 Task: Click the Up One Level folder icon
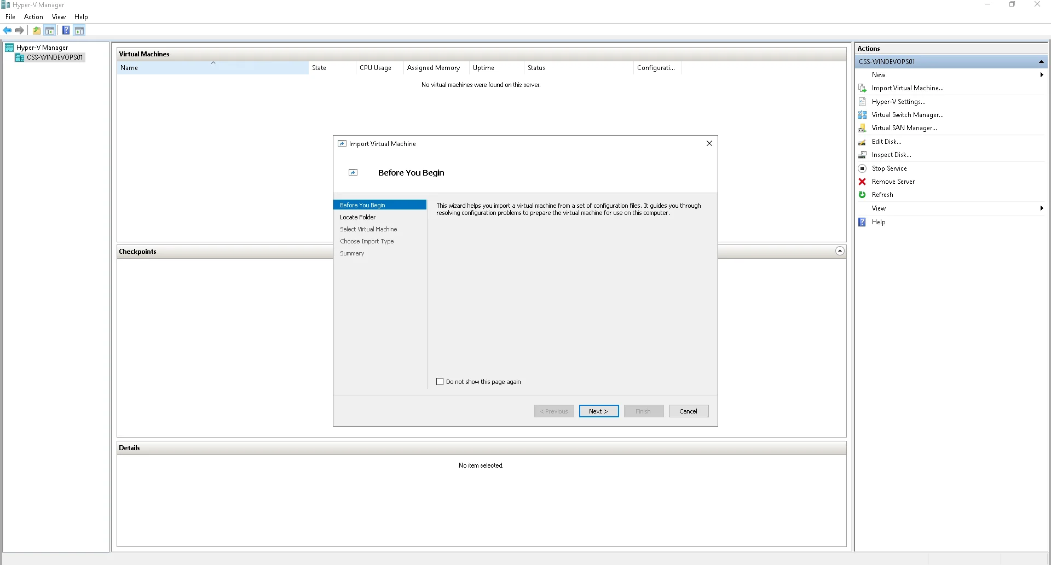pos(37,31)
